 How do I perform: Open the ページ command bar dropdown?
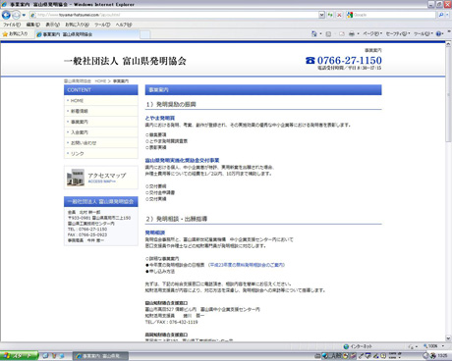coord(372,33)
